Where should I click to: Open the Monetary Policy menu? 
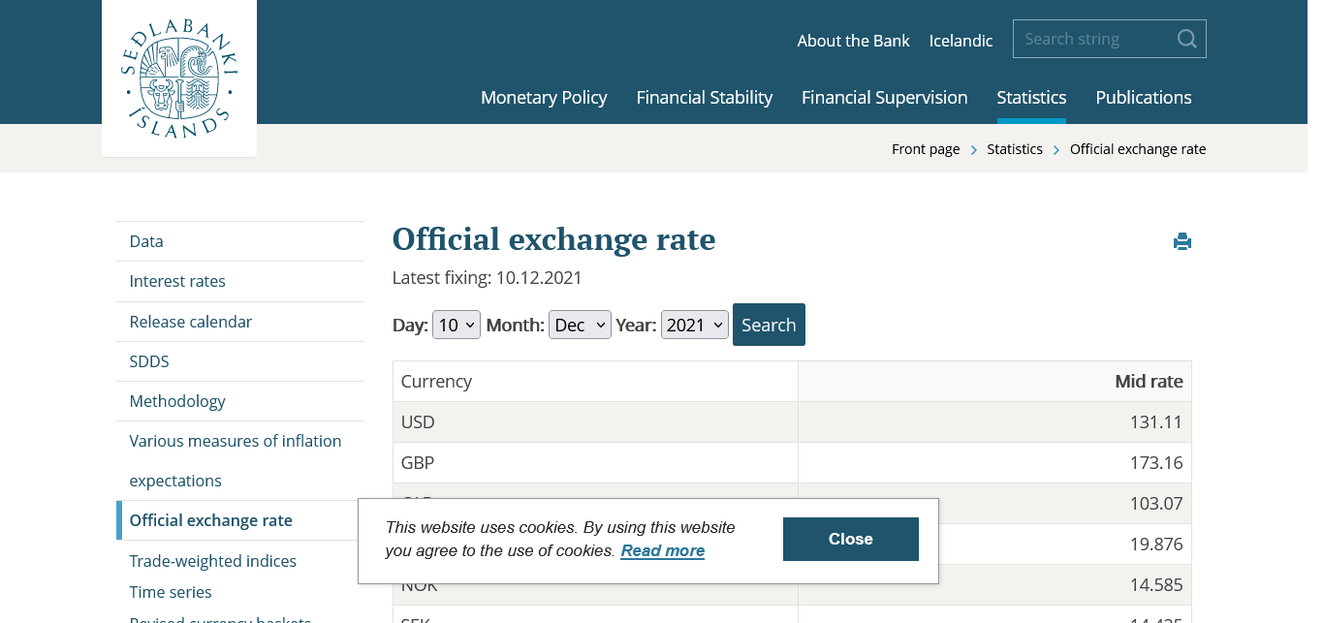[x=544, y=97]
